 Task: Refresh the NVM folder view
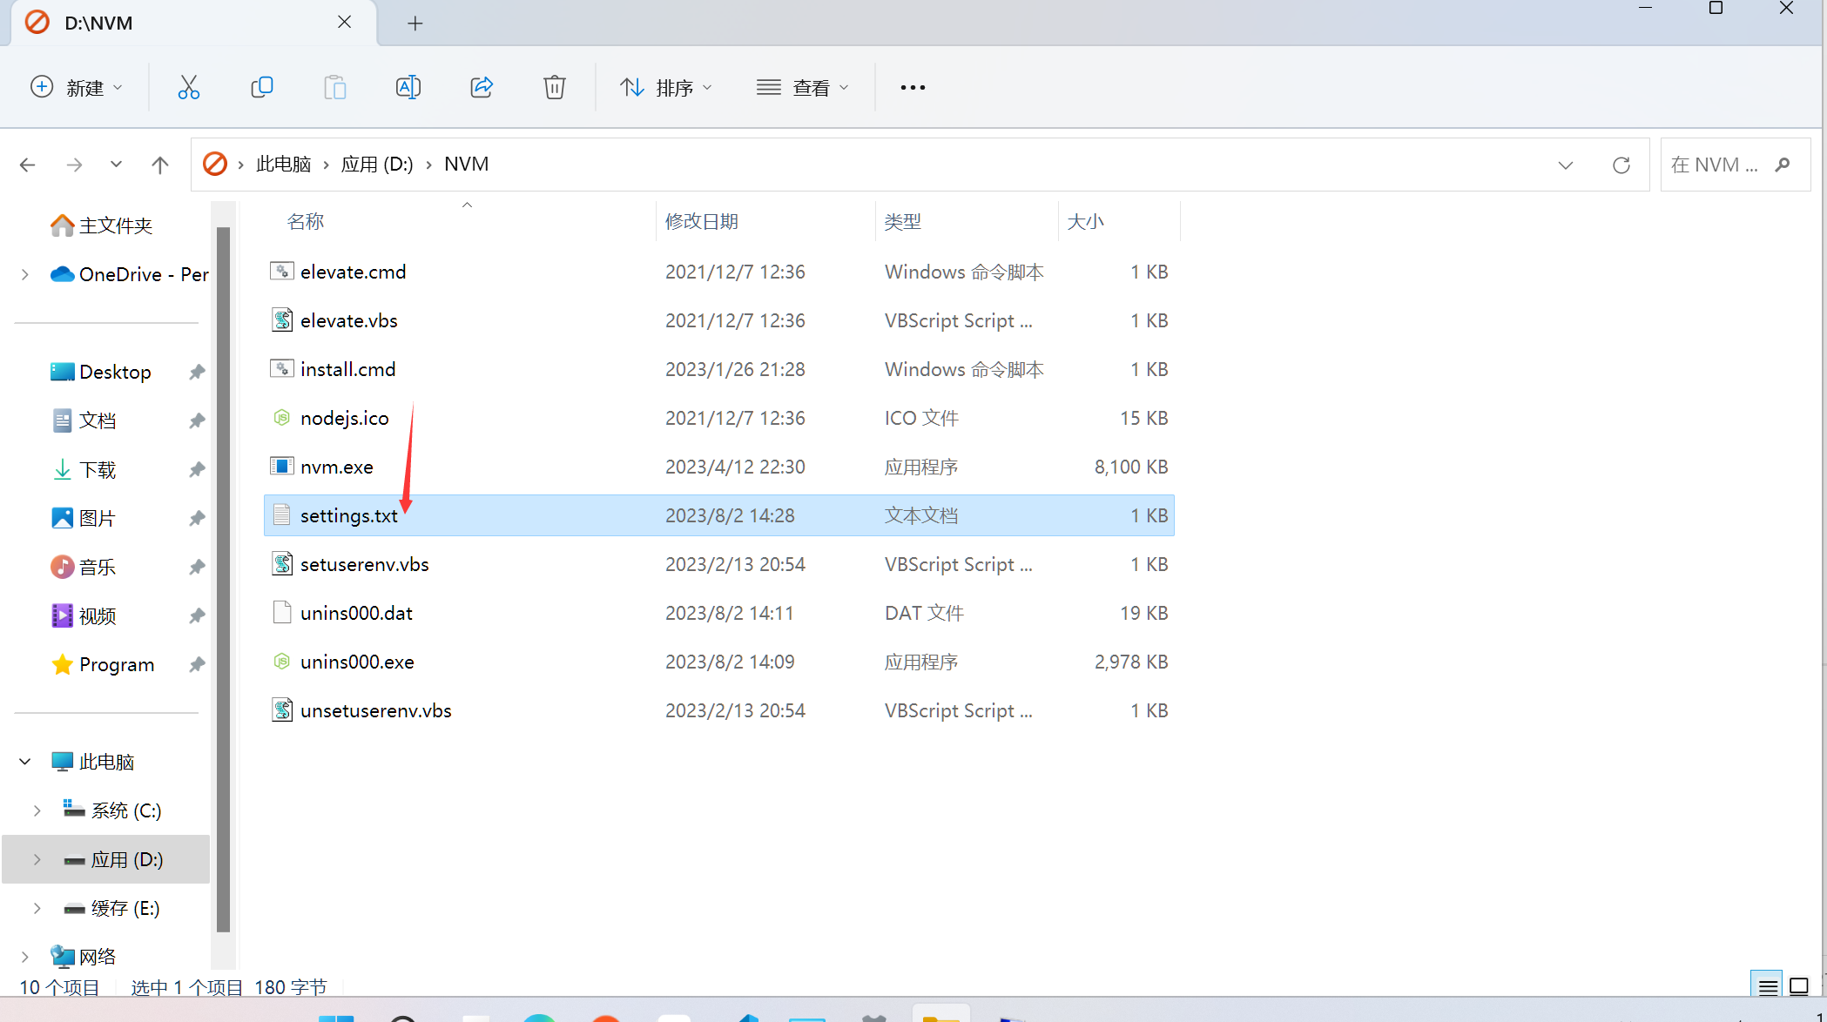[x=1621, y=165]
